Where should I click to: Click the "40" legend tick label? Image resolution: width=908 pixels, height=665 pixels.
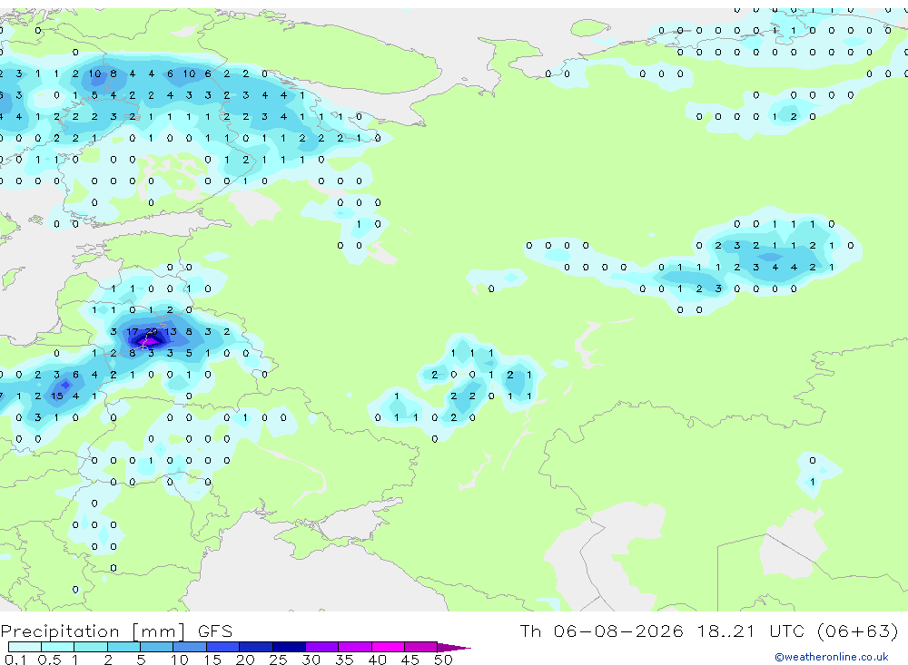click(377, 660)
